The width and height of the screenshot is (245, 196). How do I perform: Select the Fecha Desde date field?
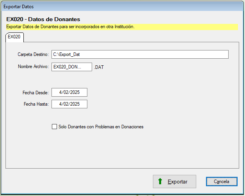pyautogui.click(x=69, y=92)
